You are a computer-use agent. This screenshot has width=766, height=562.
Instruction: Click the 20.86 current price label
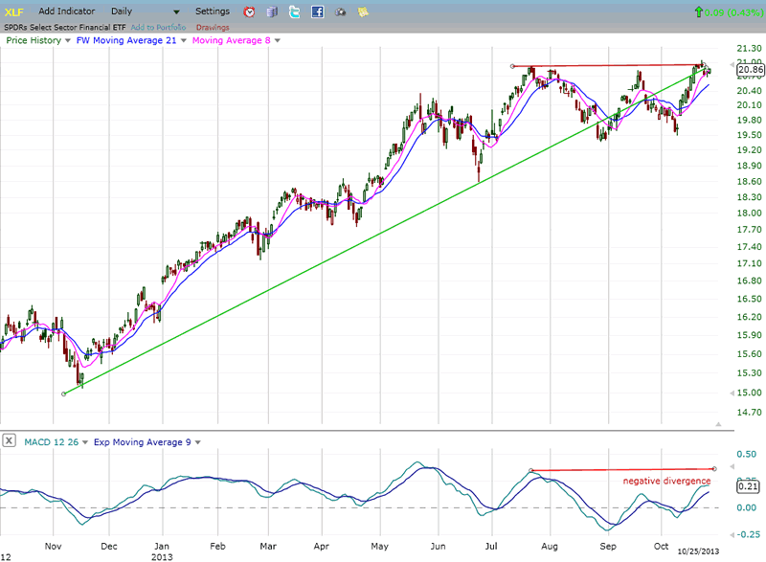pyautogui.click(x=751, y=70)
